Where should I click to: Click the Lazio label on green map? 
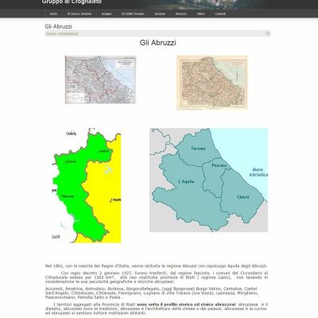point(56,237)
